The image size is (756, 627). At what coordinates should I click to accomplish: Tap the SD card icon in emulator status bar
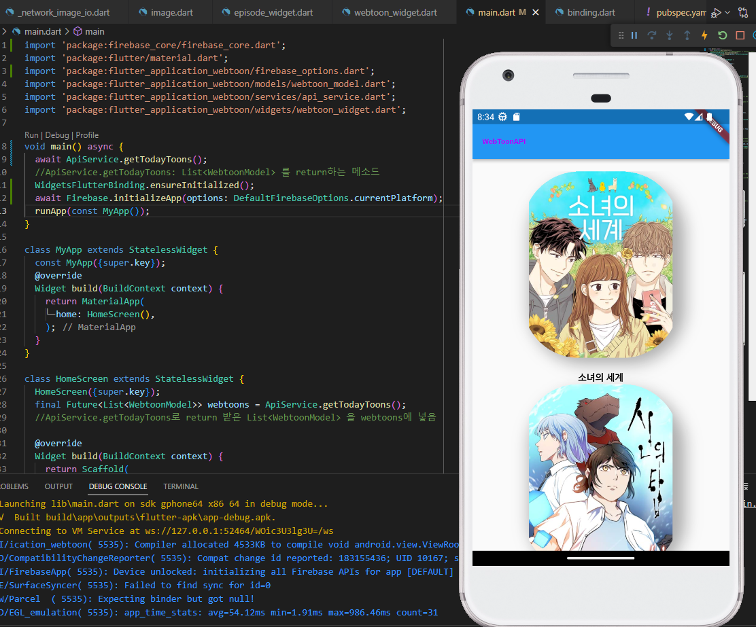517,117
